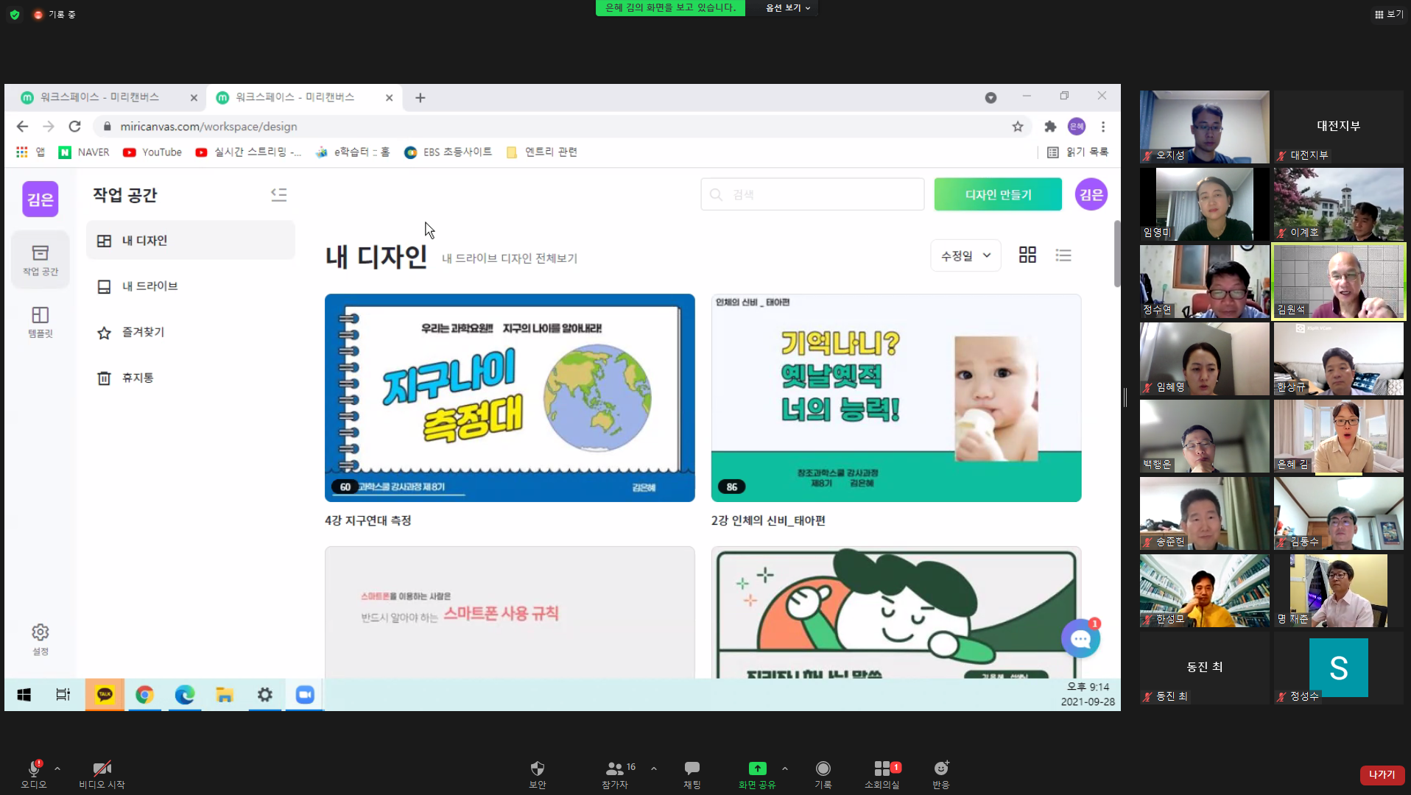Reload the page
This screenshot has height=795, width=1411.
point(74,127)
